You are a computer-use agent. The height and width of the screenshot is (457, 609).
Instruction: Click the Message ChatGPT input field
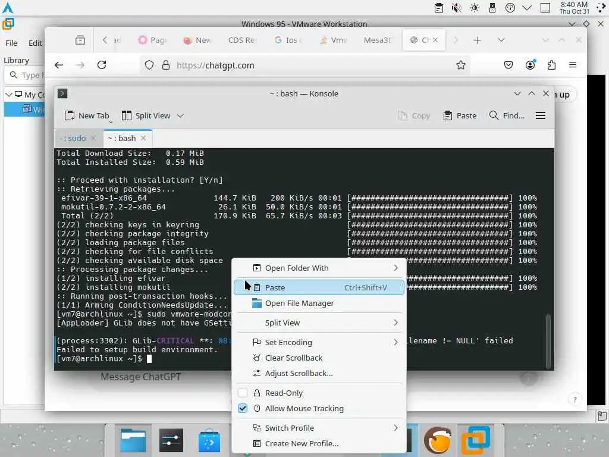(140, 377)
